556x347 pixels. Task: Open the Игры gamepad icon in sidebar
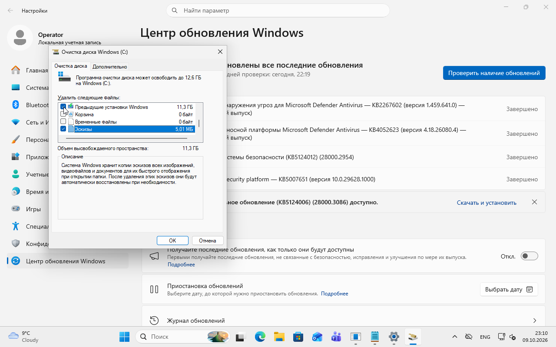point(16,209)
